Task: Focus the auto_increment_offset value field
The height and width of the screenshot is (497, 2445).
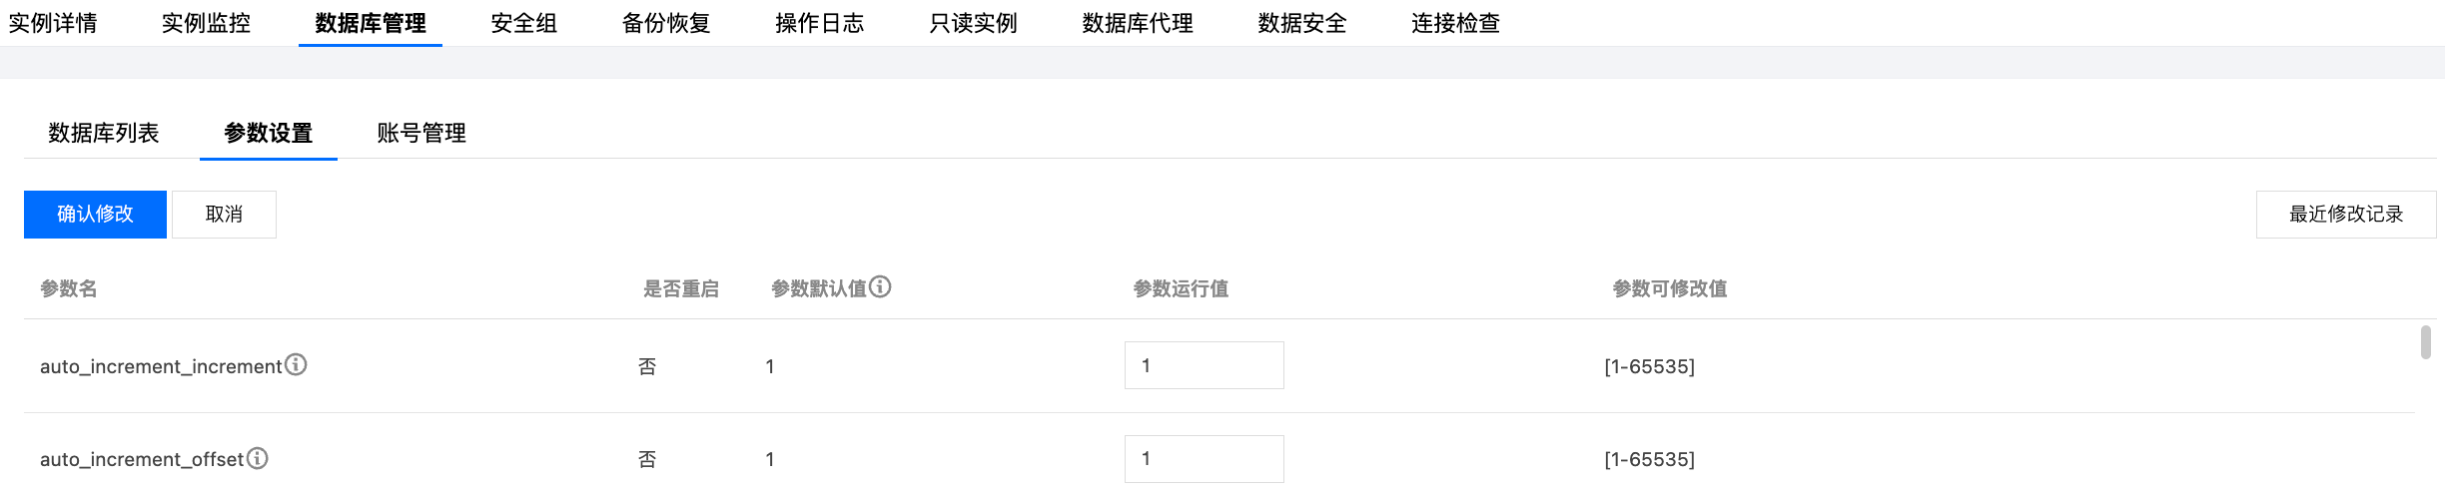Action: coord(1204,459)
